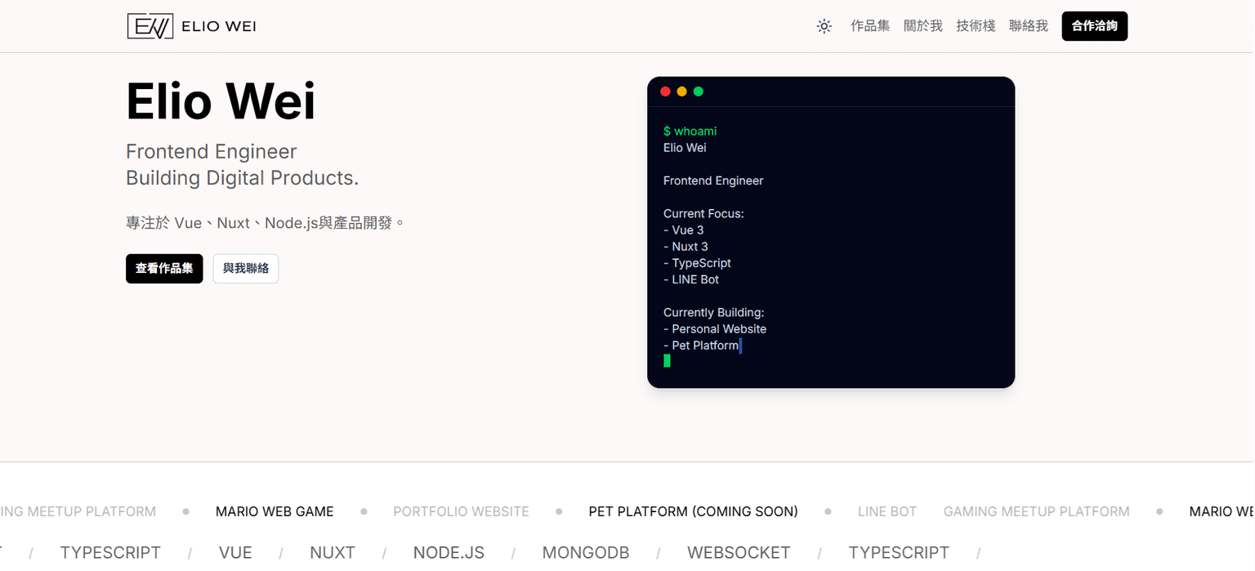Click '- Vue 3' terminal line
This screenshot has width=1255, height=571.
(684, 230)
